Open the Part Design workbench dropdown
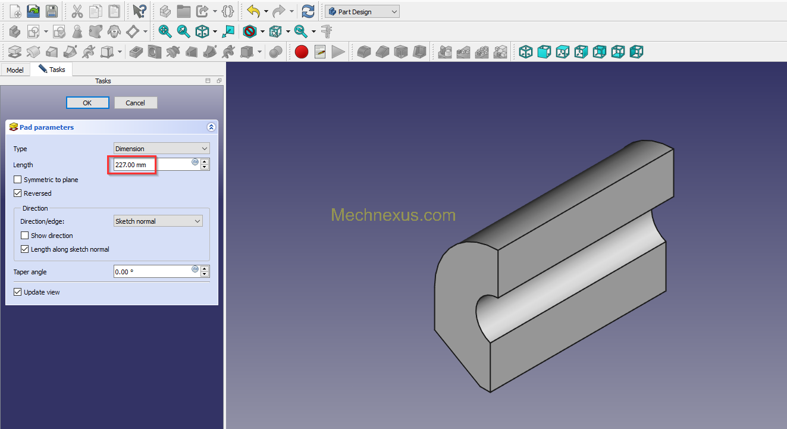This screenshot has width=787, height=429. click(362, 11)
